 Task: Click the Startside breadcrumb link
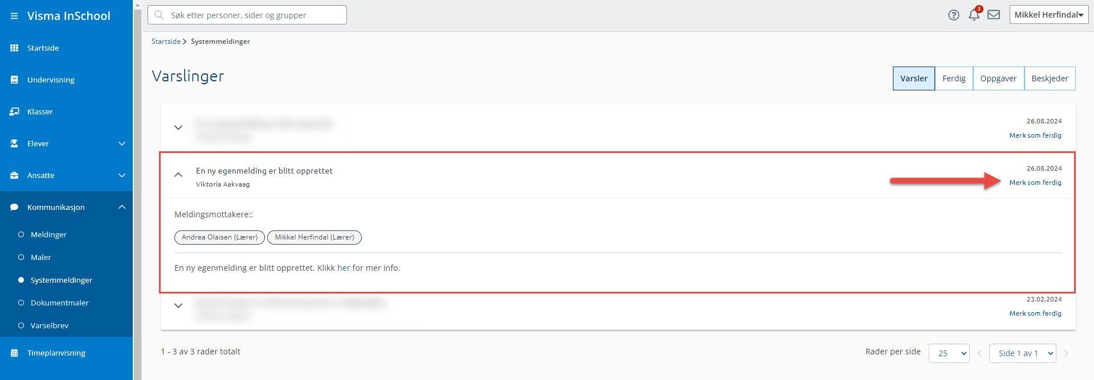(x=166, y=42)
